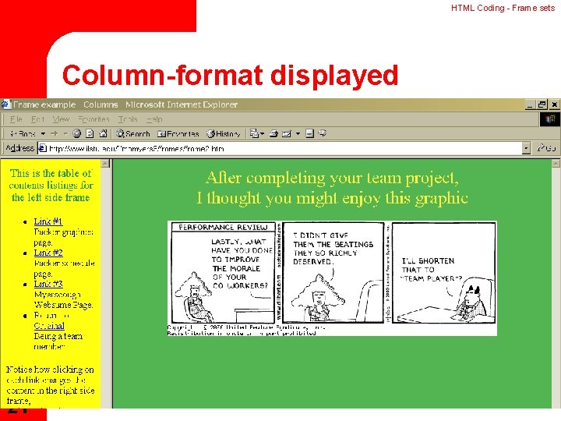Open the Favorites menu
The width and height of the screenshot is (561, 421).
tap(93, 119)
